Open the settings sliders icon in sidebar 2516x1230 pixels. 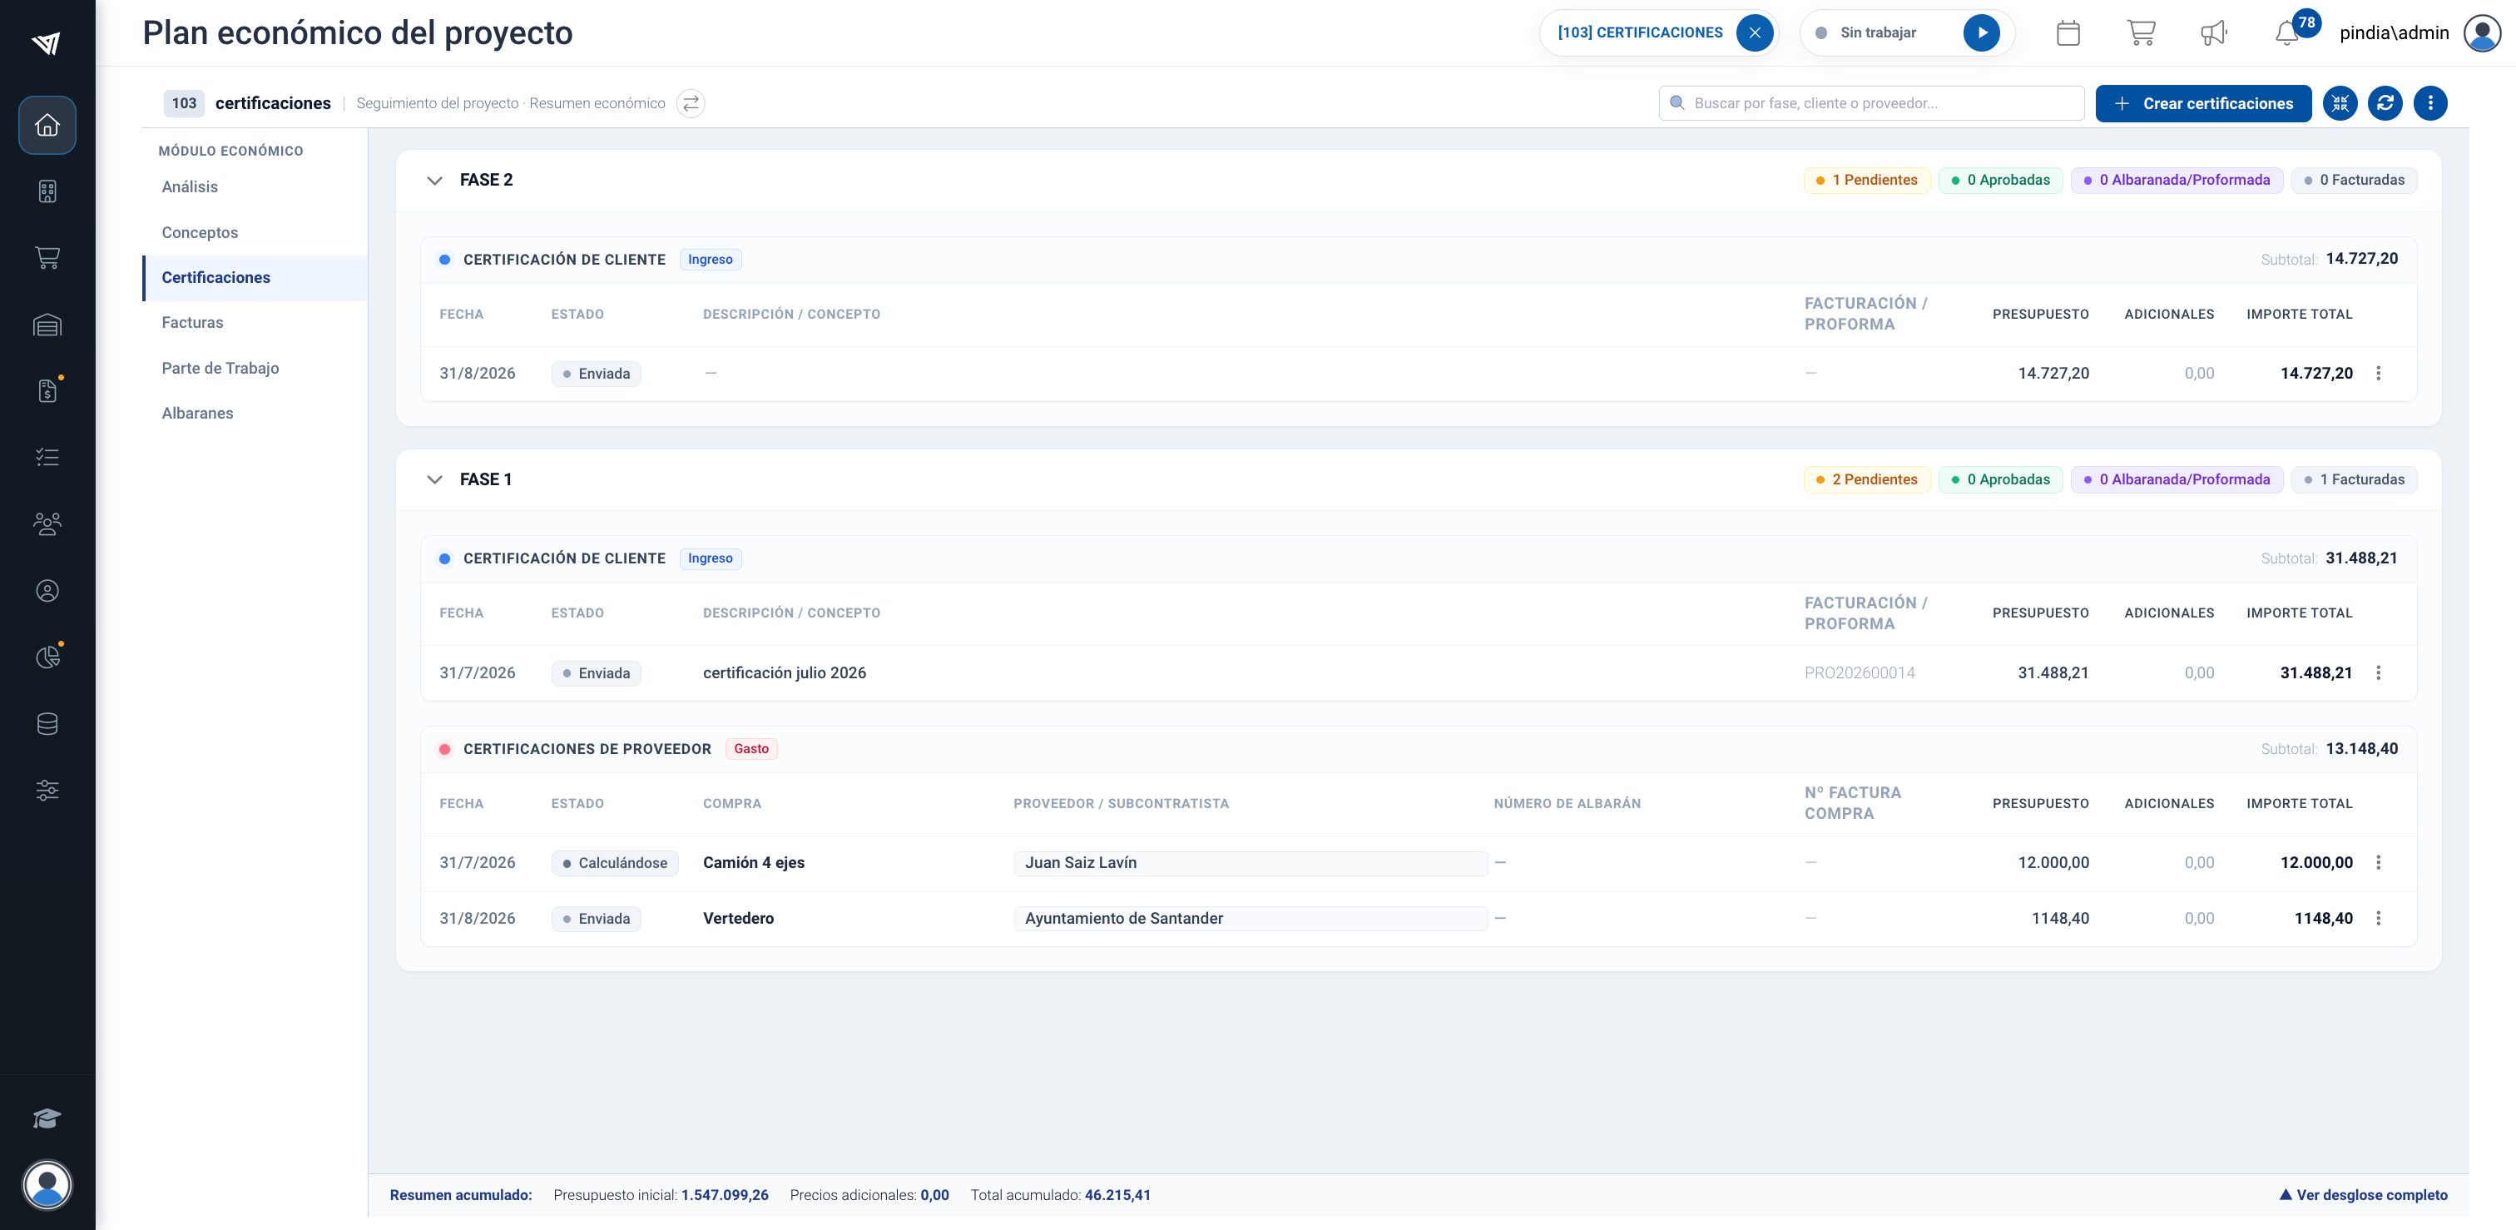tap(47, 791)
